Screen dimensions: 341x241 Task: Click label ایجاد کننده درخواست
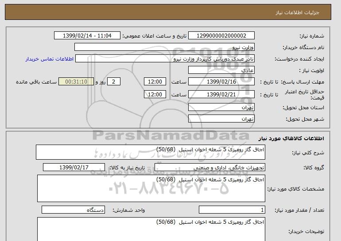[x=299, y=59]
